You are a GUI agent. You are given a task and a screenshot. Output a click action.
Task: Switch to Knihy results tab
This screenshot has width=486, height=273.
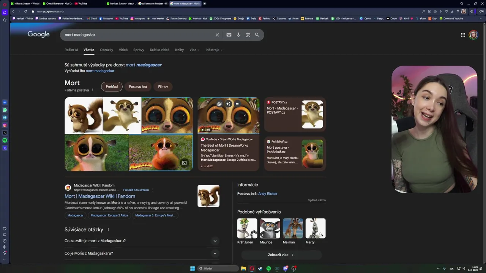pos(179,50)
